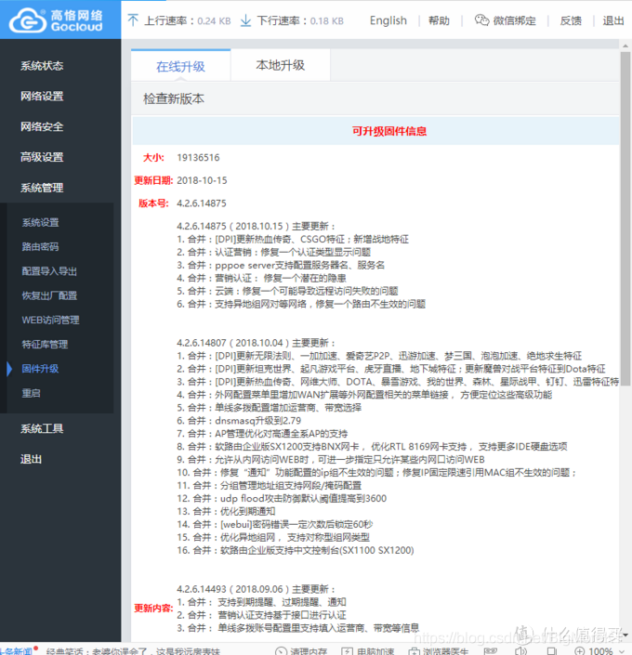Viewport: 632px width, 655px height.
Task: Click 上行速率 0.24 KB text
Action: coord(187,20)
